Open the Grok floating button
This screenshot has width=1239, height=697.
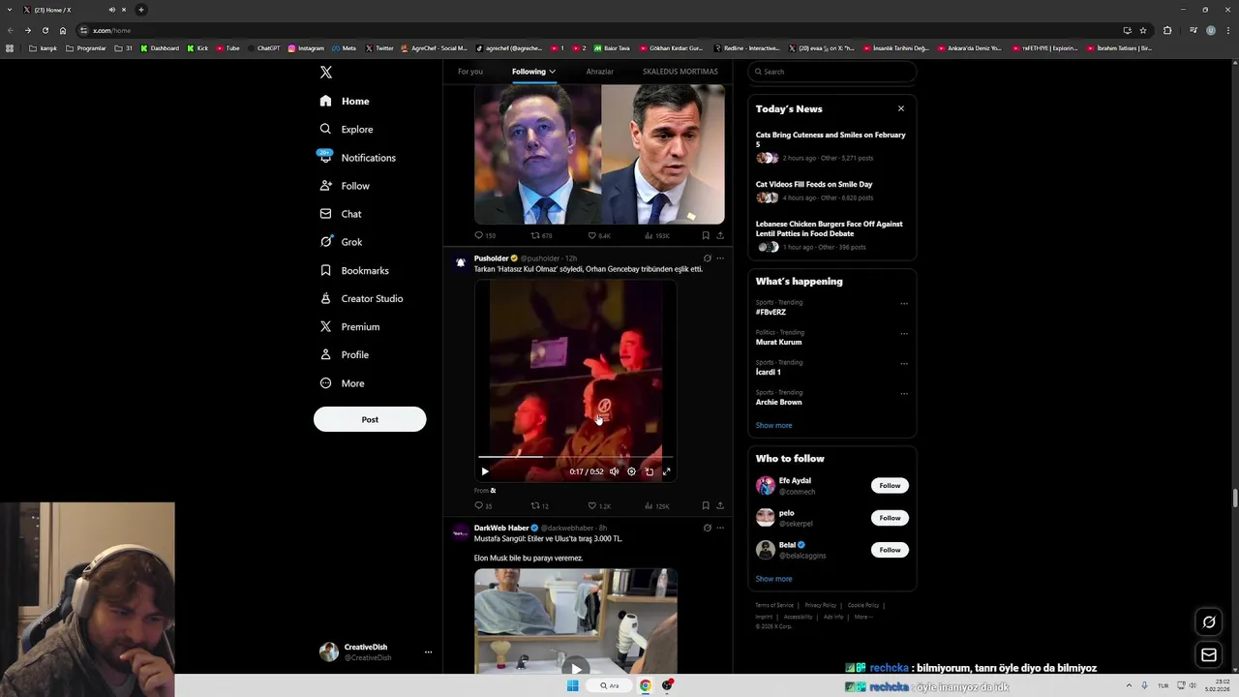coord(1209,622)
